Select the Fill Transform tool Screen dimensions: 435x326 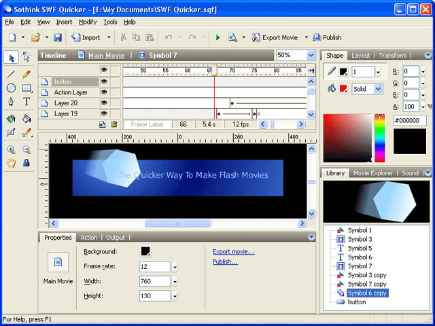(11, 133)
